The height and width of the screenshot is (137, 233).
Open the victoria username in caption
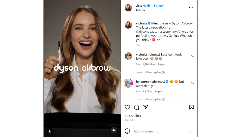pyautogui.click(x=141, y=23)
